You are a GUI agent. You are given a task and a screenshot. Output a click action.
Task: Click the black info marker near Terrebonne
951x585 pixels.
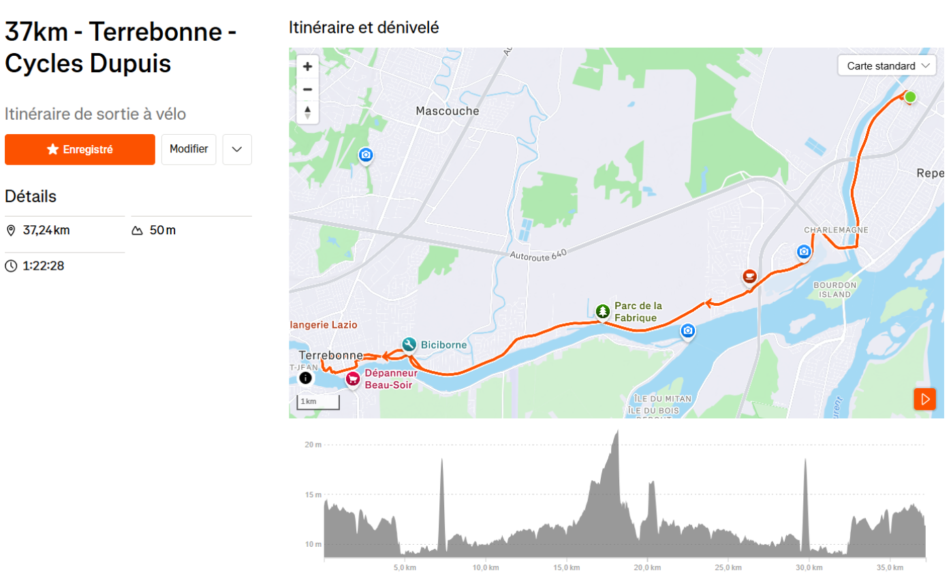(305, 377)
